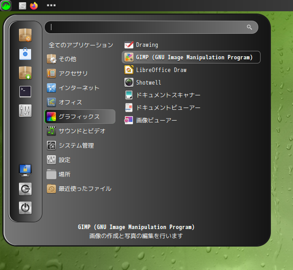Click the magnifier icon in the search bar
Image resolution: width=293 pixels, height=270 pixels.
[249, 27]
